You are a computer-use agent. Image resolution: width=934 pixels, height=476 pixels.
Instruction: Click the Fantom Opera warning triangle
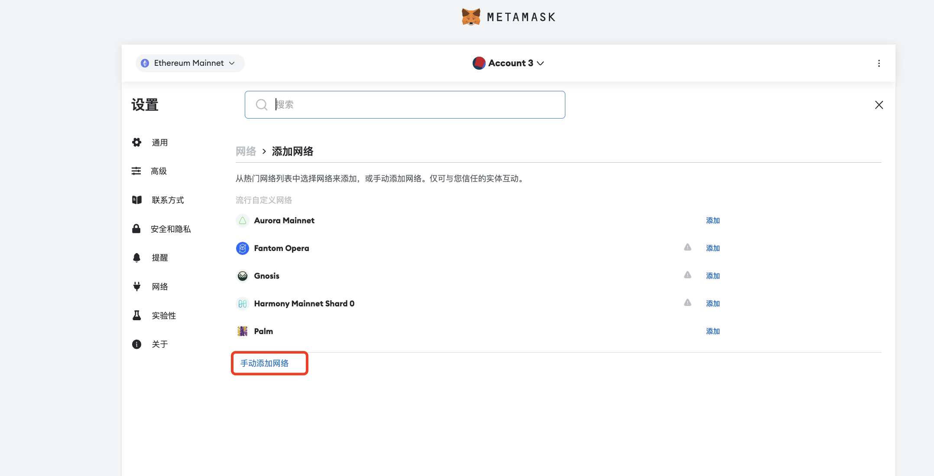(x=688, y=247)
